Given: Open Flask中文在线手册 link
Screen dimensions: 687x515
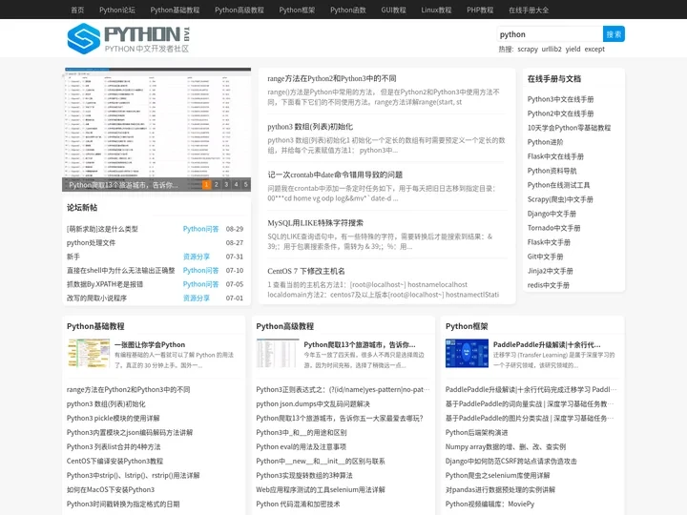Looking at the screenshot, I should tap(555, 156).
